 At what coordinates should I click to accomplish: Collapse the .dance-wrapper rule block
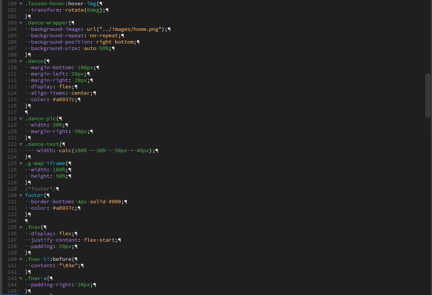pos(21,23)
